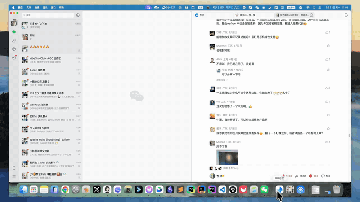Click the red heart icon showing 352
The image size is (360, 202).
(x=313, y=176)
